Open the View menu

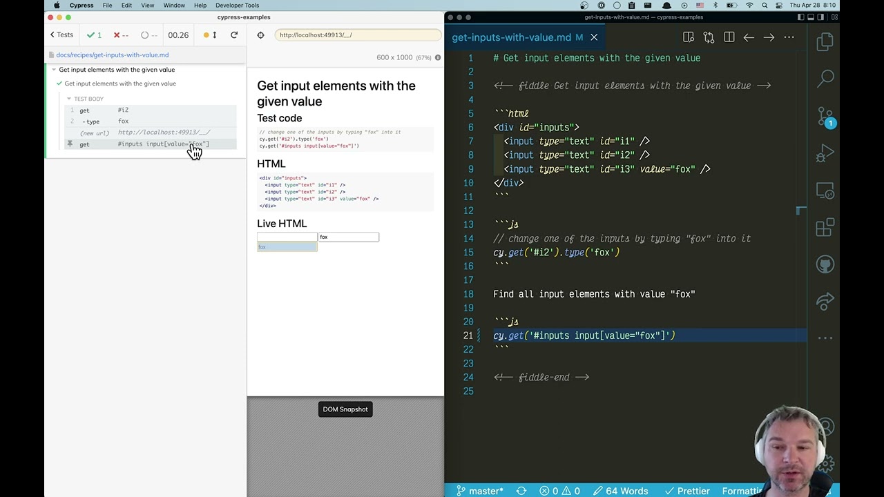click(x=147, y=6)
